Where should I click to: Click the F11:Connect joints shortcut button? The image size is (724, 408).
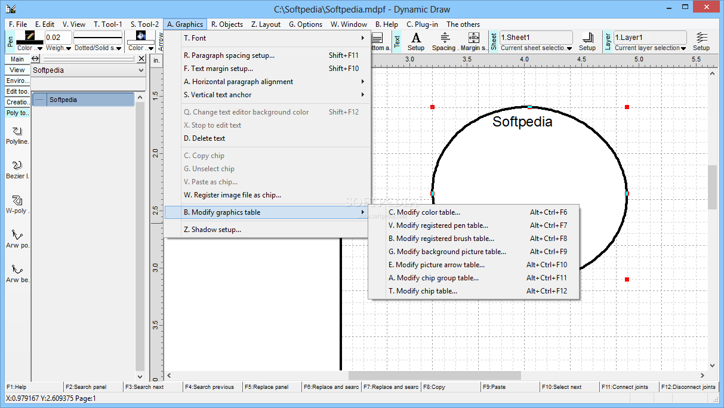(x=629, y=387)
